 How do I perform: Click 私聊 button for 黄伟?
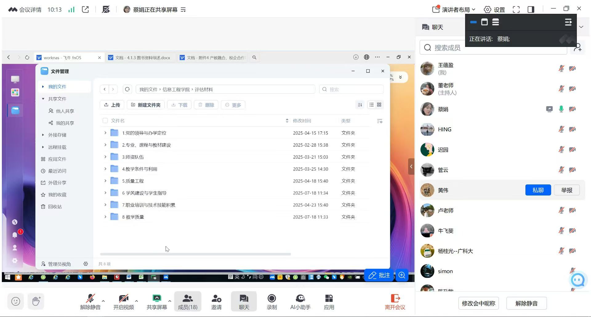538,190
